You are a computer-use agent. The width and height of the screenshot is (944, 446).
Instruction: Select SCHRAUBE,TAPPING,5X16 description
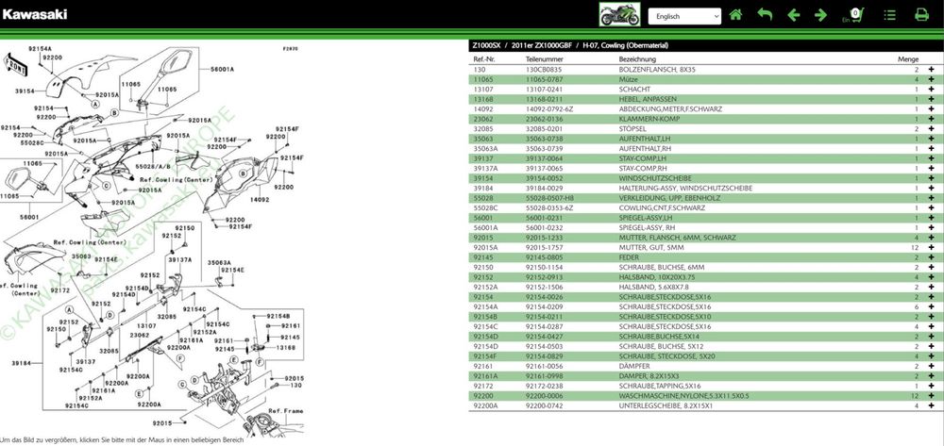(660, 386)
